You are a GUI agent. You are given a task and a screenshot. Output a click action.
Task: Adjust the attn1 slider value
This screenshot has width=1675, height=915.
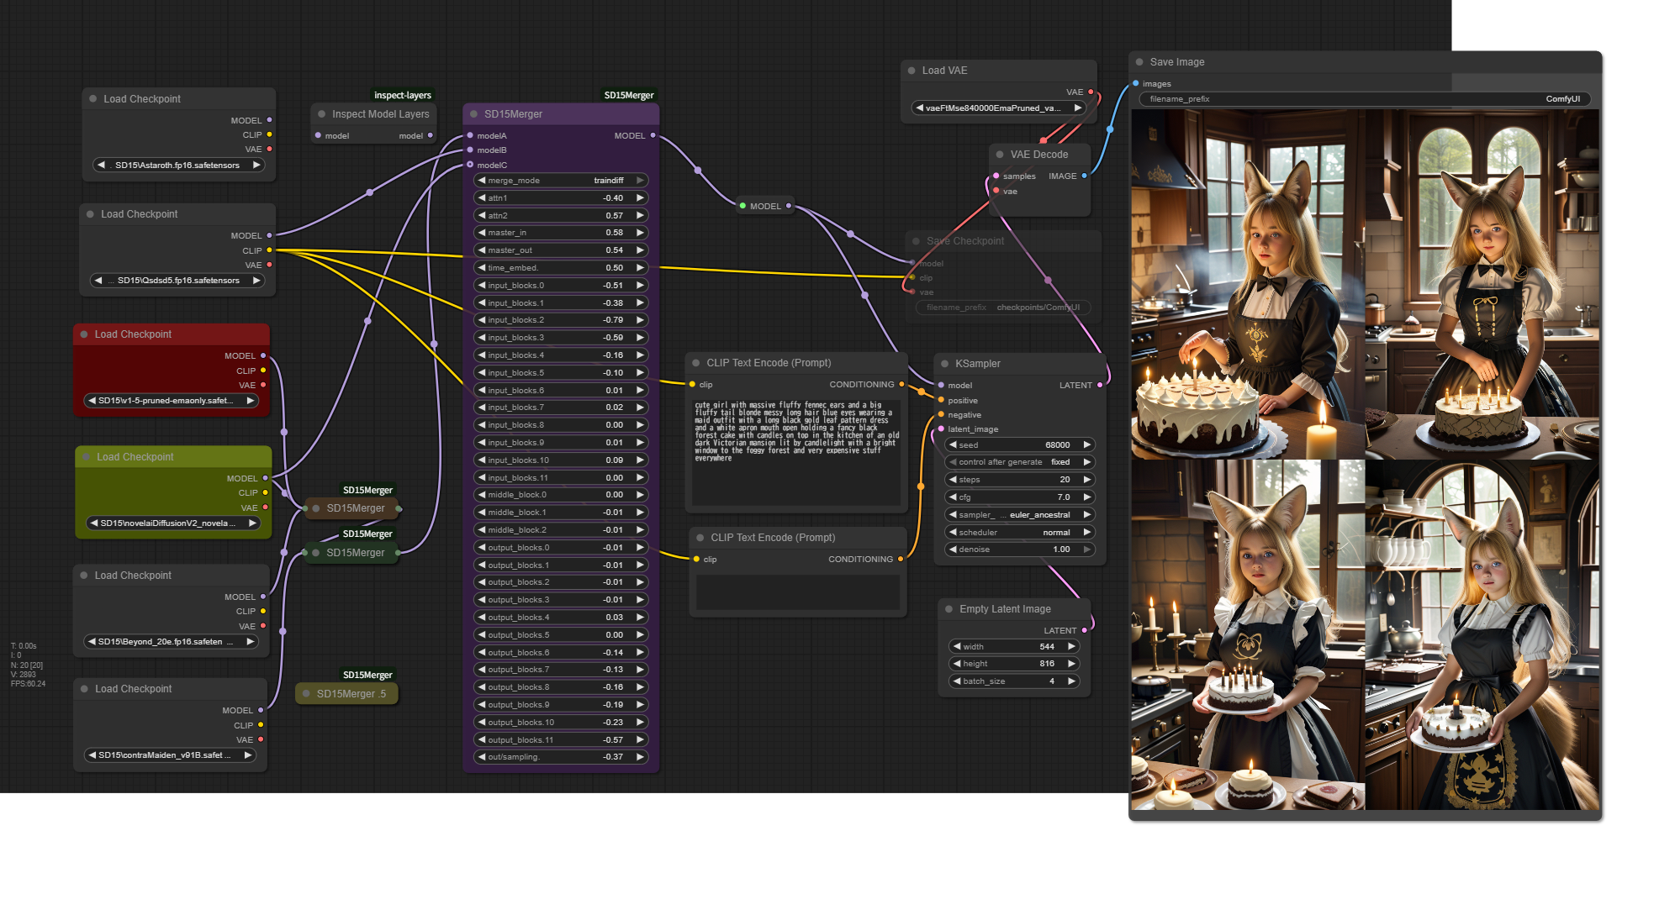(561, 198)
